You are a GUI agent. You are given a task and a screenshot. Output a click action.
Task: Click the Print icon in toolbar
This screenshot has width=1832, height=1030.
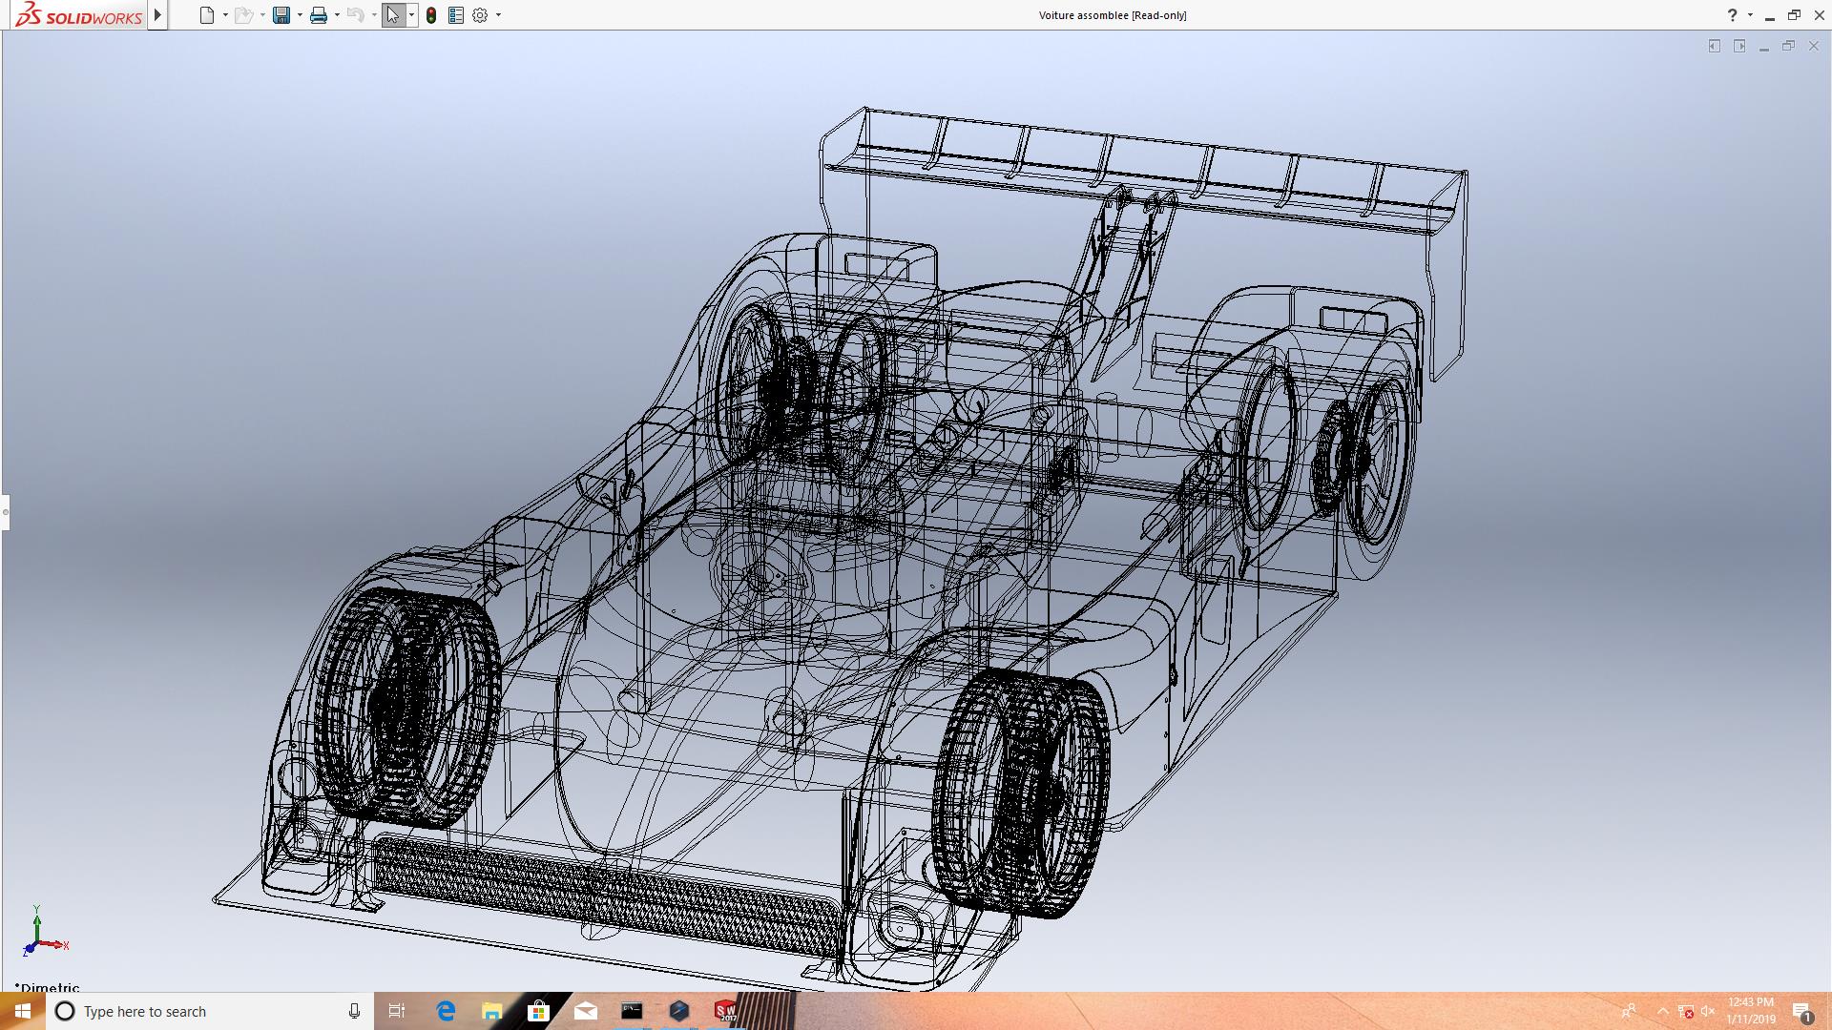click(319, 15)
